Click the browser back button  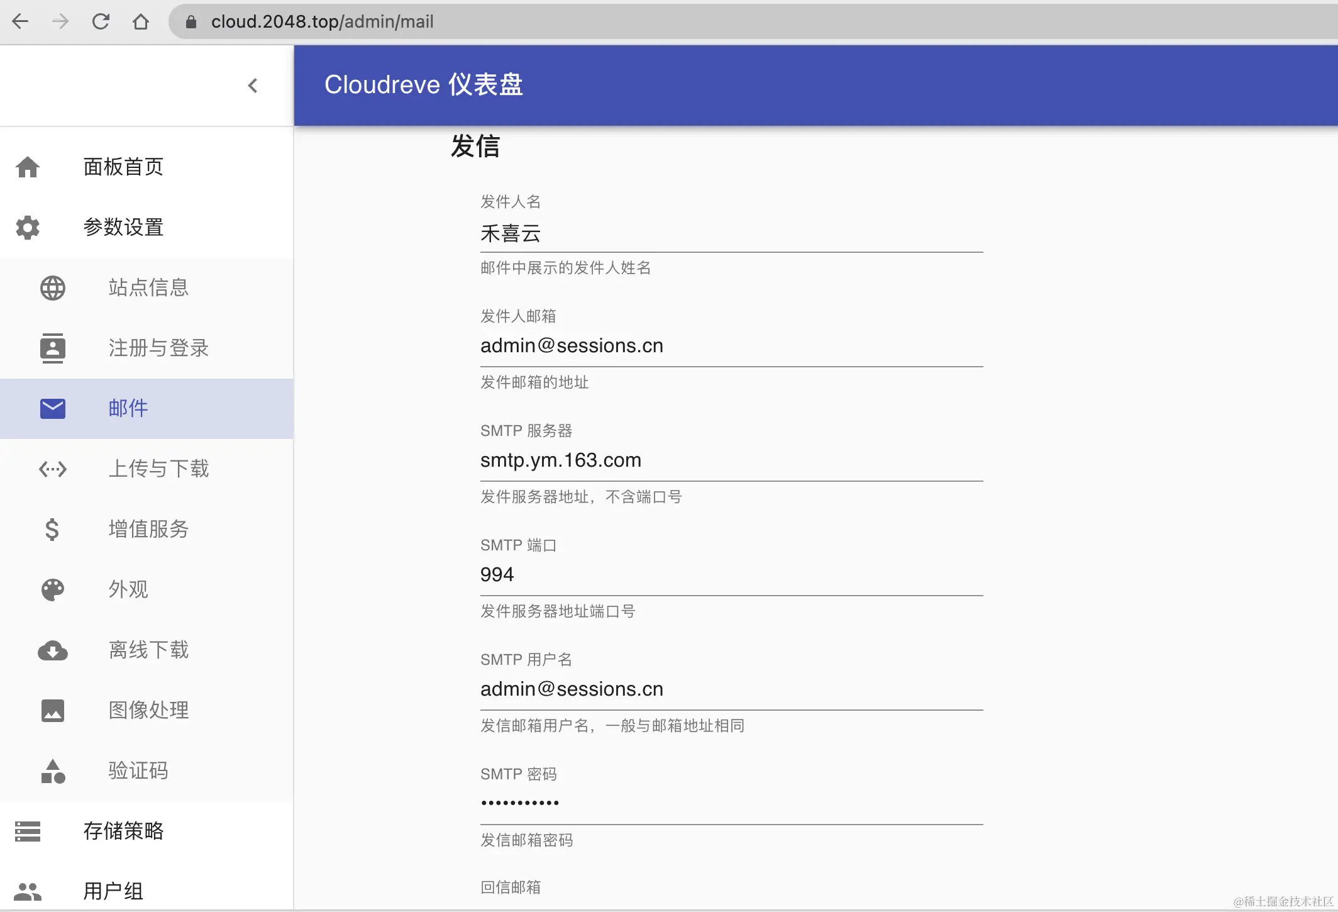coord(21,21)
